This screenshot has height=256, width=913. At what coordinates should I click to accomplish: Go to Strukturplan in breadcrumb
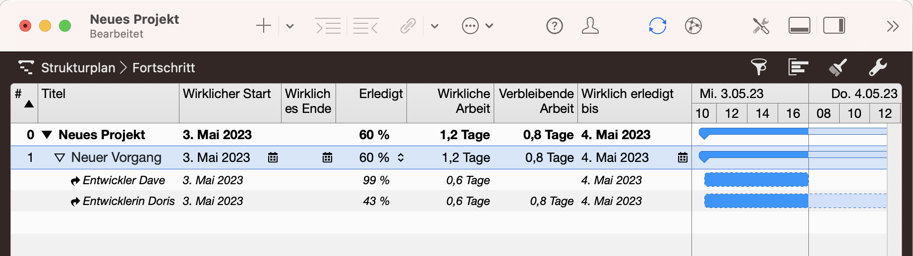tap(78, 68)
